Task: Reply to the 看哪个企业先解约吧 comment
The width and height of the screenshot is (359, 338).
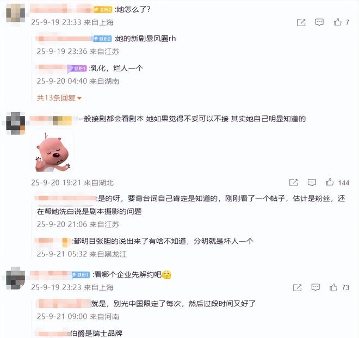Action: point(315,287)
